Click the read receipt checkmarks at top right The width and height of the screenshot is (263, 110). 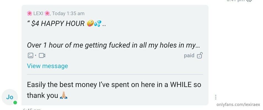click(249, 1)
